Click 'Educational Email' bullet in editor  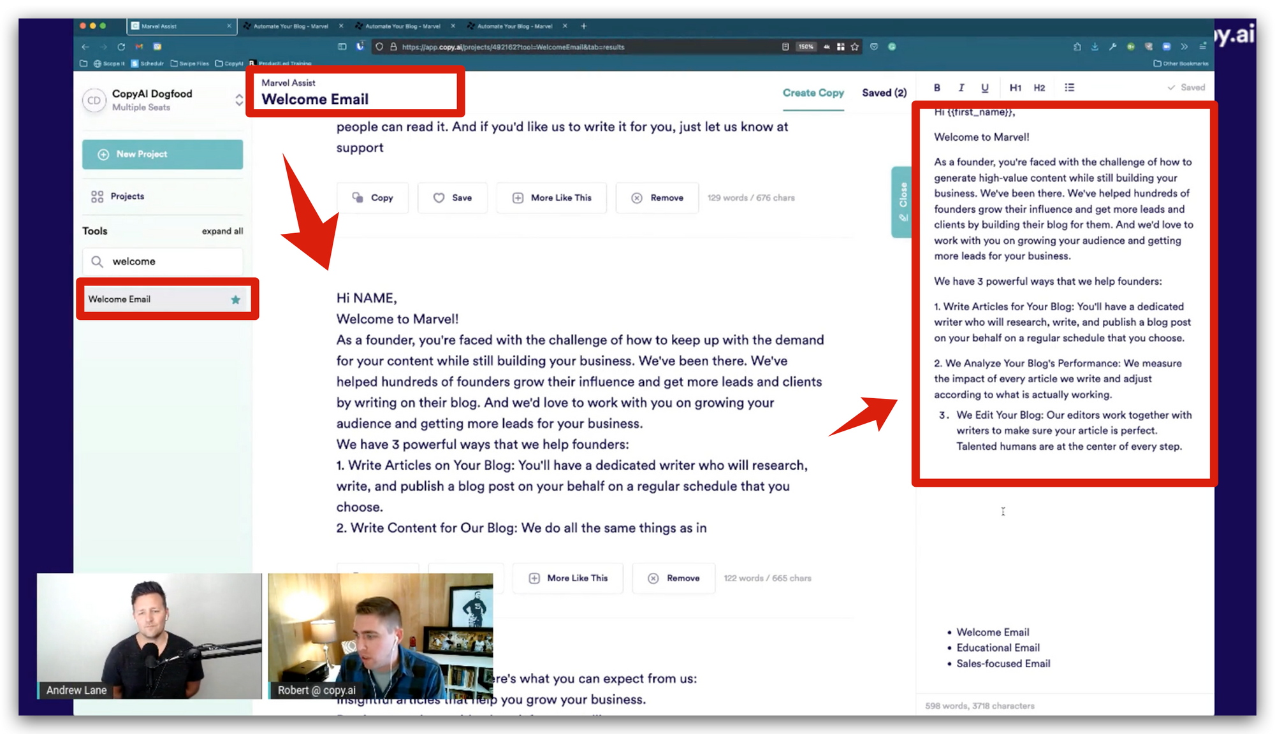(x=998, y=648)
